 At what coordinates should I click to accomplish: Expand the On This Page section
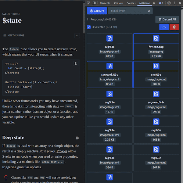click(77, 36)
